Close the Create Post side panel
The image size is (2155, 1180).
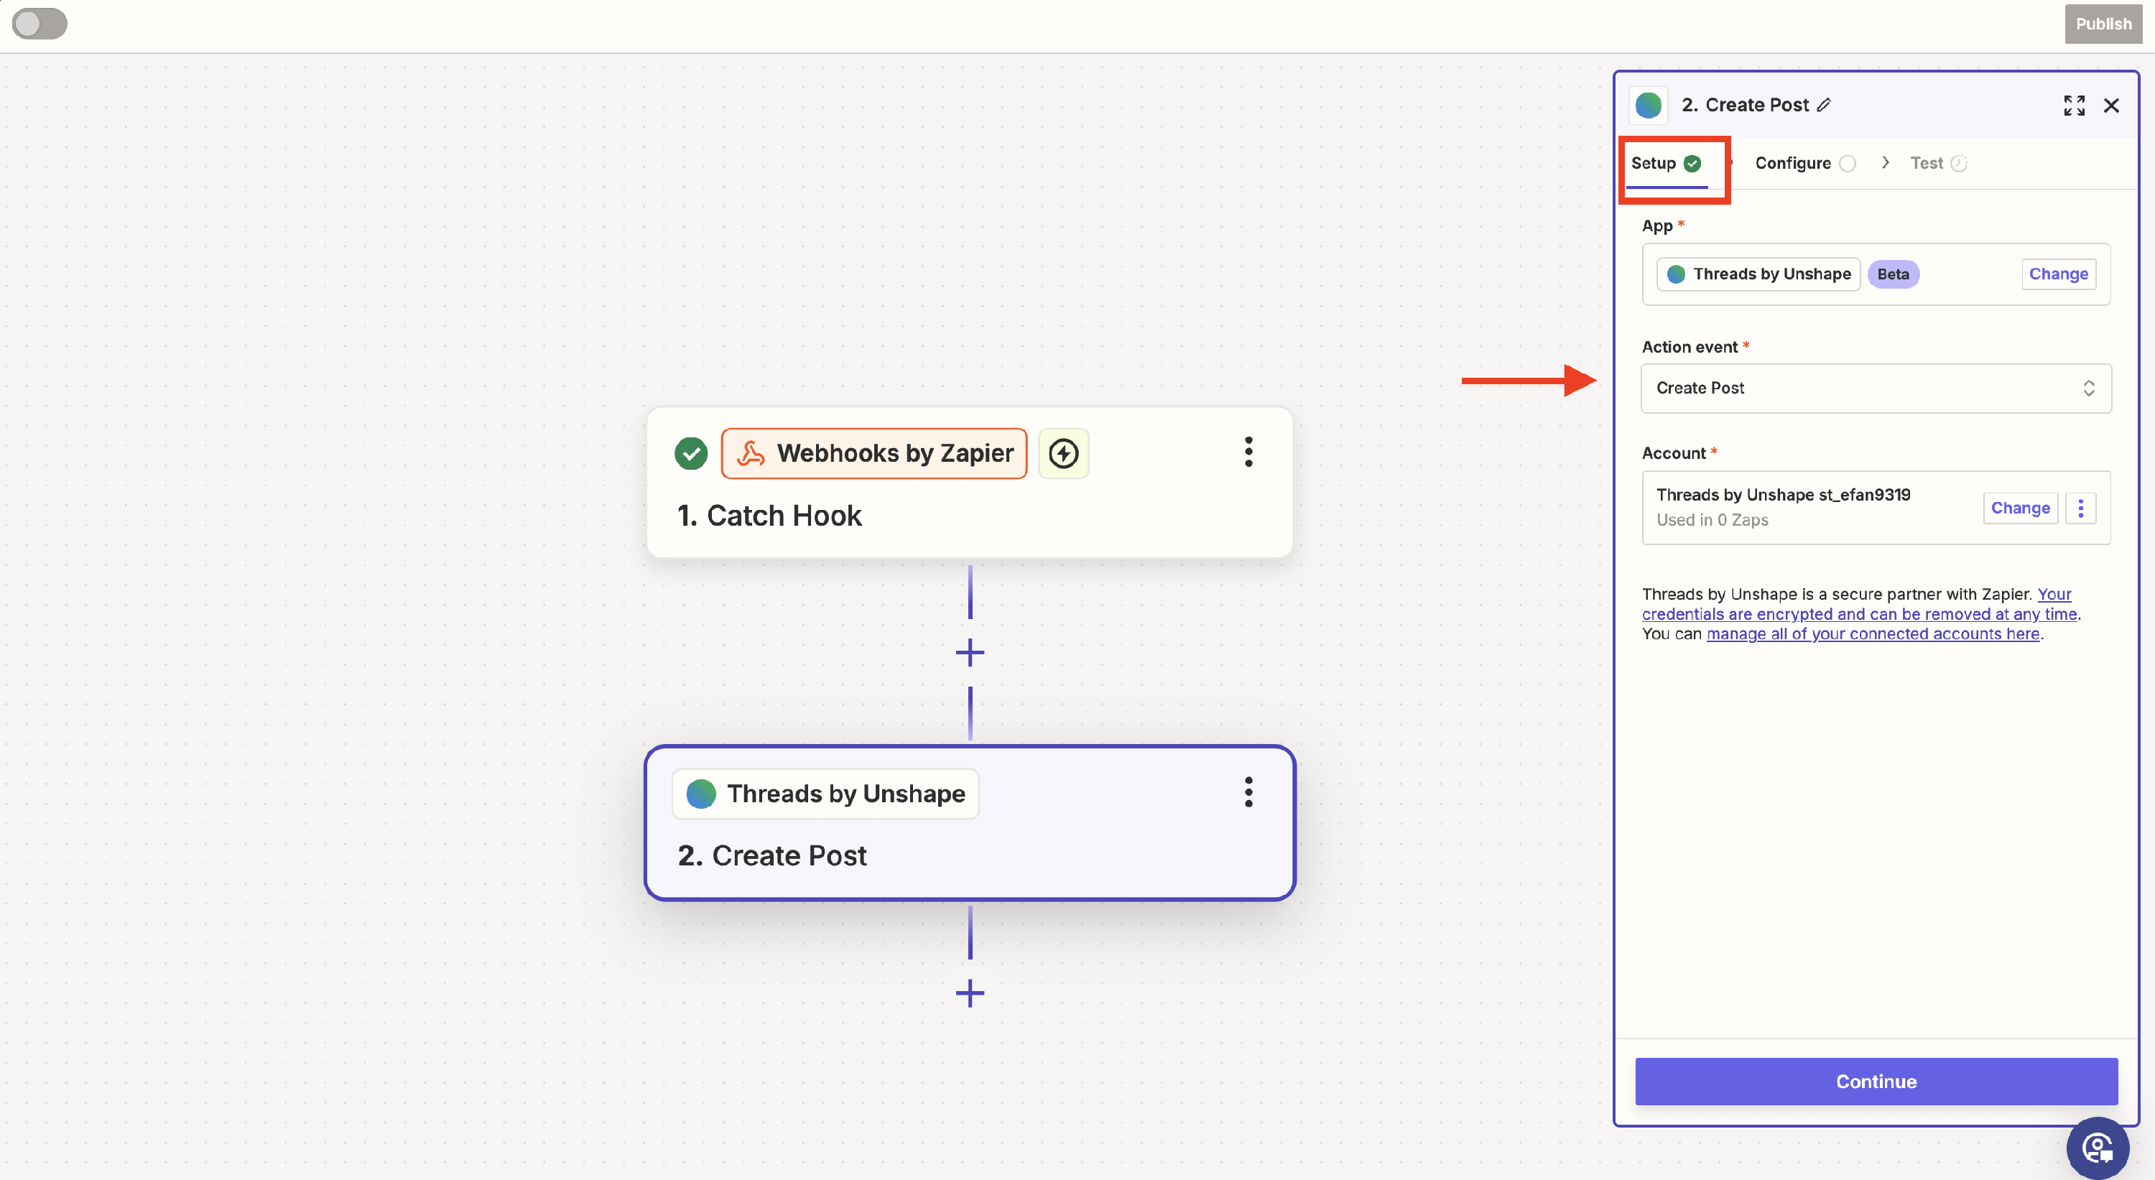[x=2110, y=106]
